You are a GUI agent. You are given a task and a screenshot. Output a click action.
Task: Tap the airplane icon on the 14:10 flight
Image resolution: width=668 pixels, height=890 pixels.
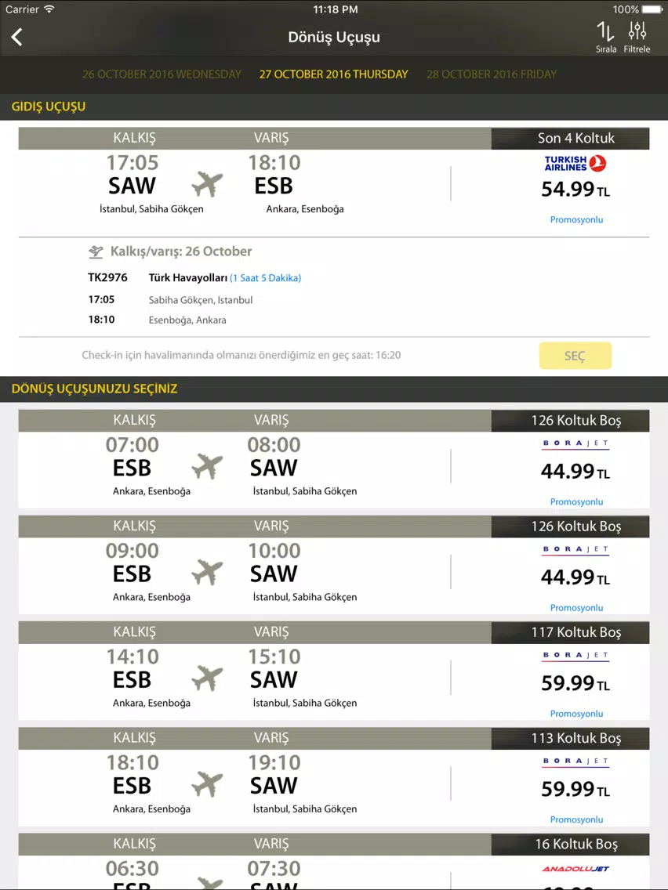click(207, 678)
